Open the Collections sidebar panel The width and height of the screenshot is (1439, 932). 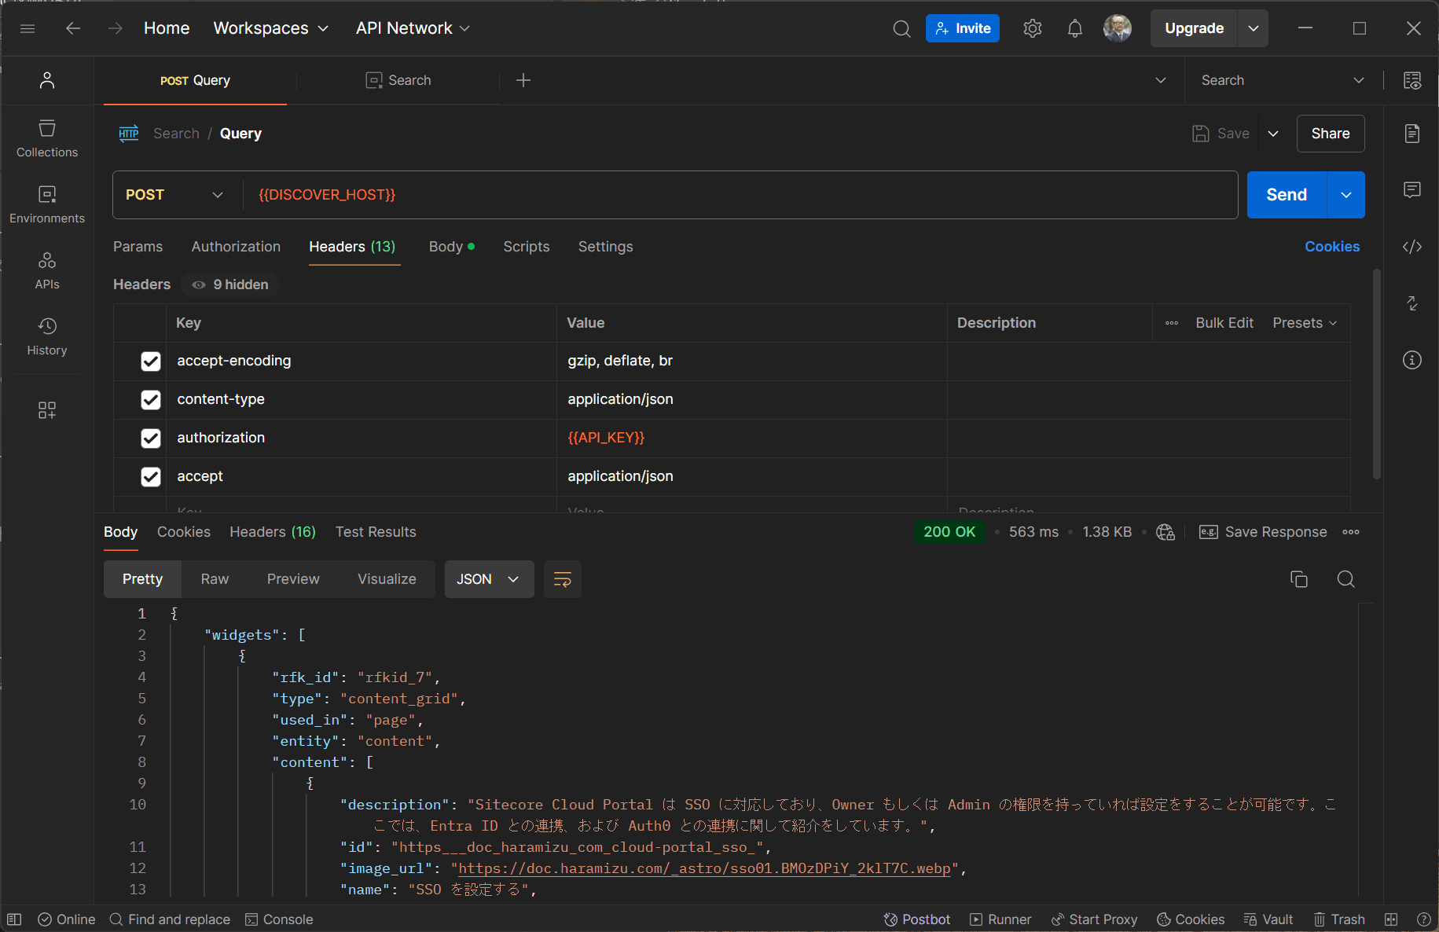pos(47,138)
